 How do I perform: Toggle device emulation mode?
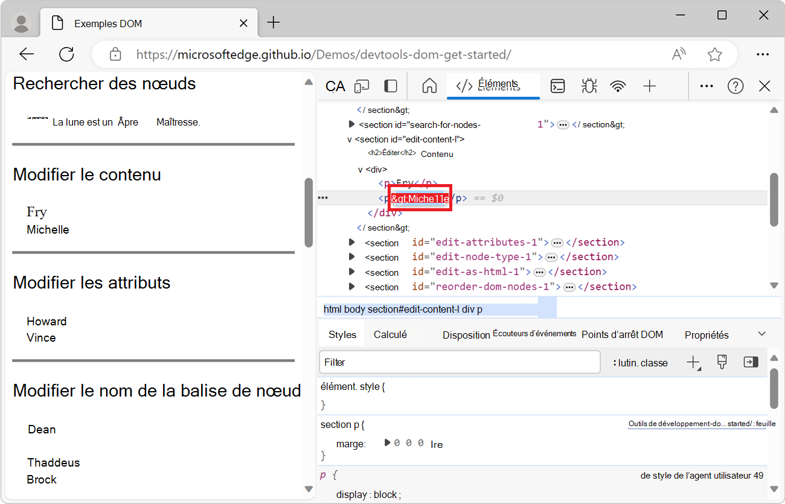click(362, 86)
